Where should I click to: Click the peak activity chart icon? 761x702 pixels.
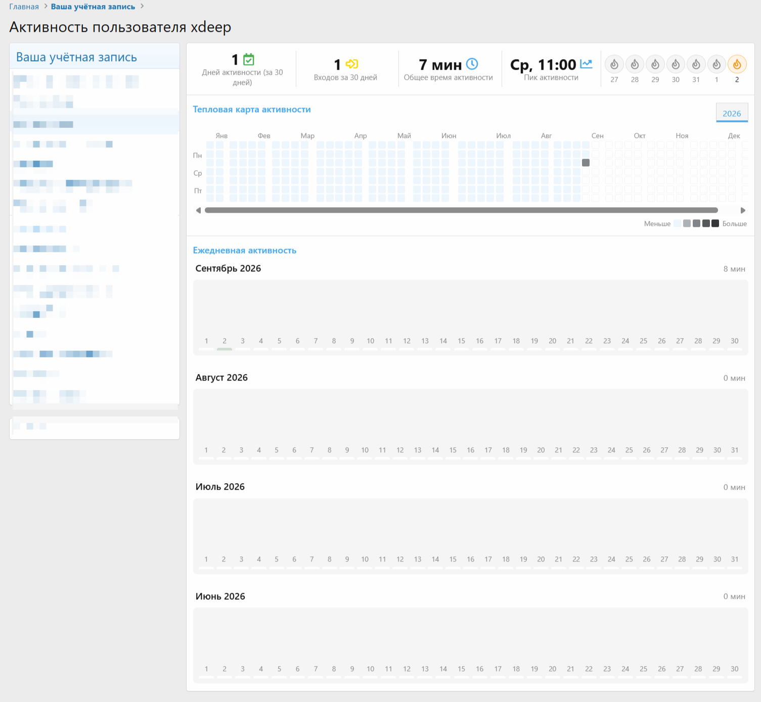(587, 64)
